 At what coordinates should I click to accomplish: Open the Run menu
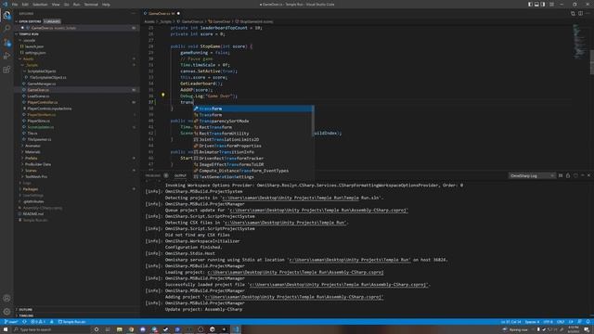pyautogui.click(x=76, y=4)
